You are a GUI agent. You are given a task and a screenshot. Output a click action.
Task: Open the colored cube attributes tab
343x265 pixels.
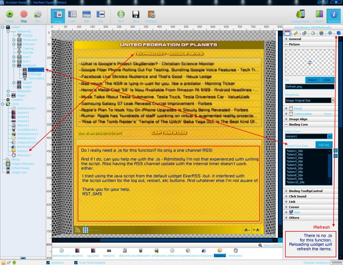[321, 33]
